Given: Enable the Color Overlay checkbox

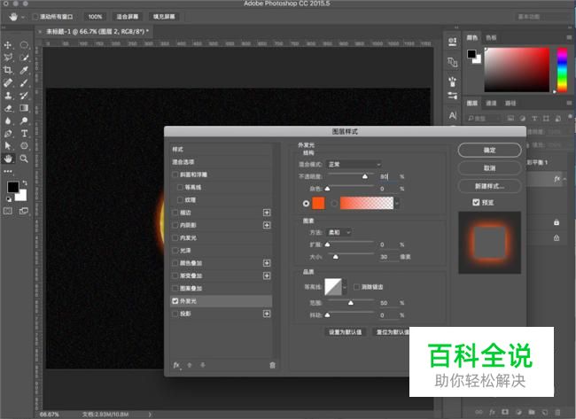Looking at the screenshot, I should tap(175, 263).
